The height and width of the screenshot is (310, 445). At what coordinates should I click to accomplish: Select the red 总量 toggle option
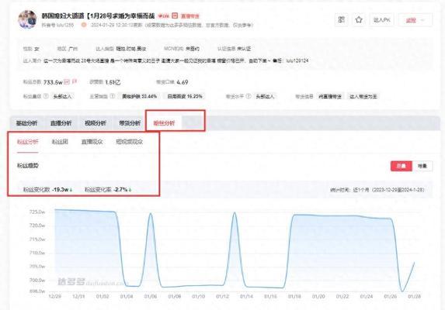tap(402, 166)
